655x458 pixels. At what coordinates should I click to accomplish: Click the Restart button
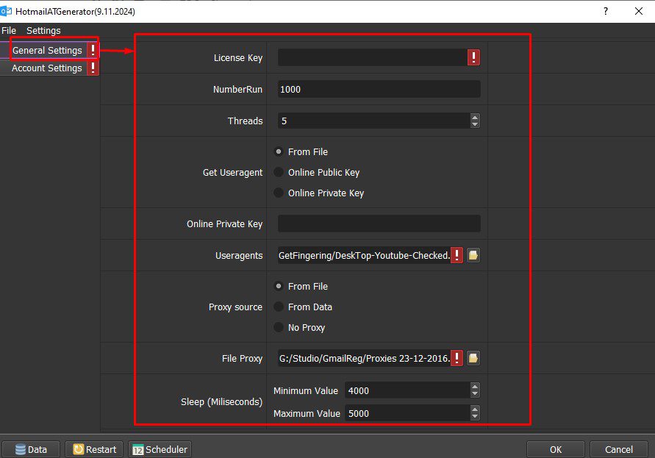point(94,450)
